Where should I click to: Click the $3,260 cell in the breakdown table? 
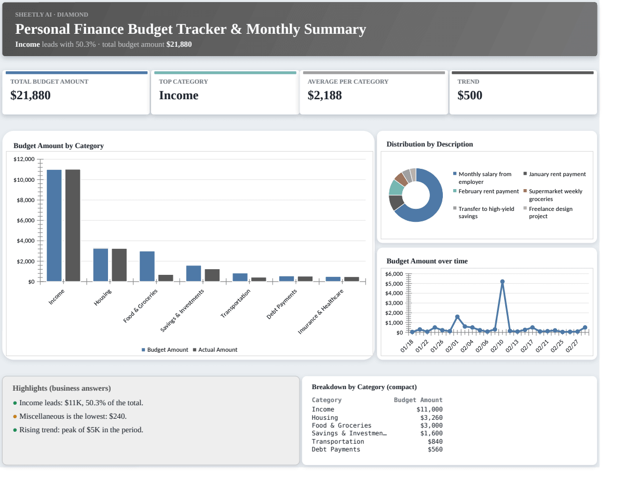431,418
